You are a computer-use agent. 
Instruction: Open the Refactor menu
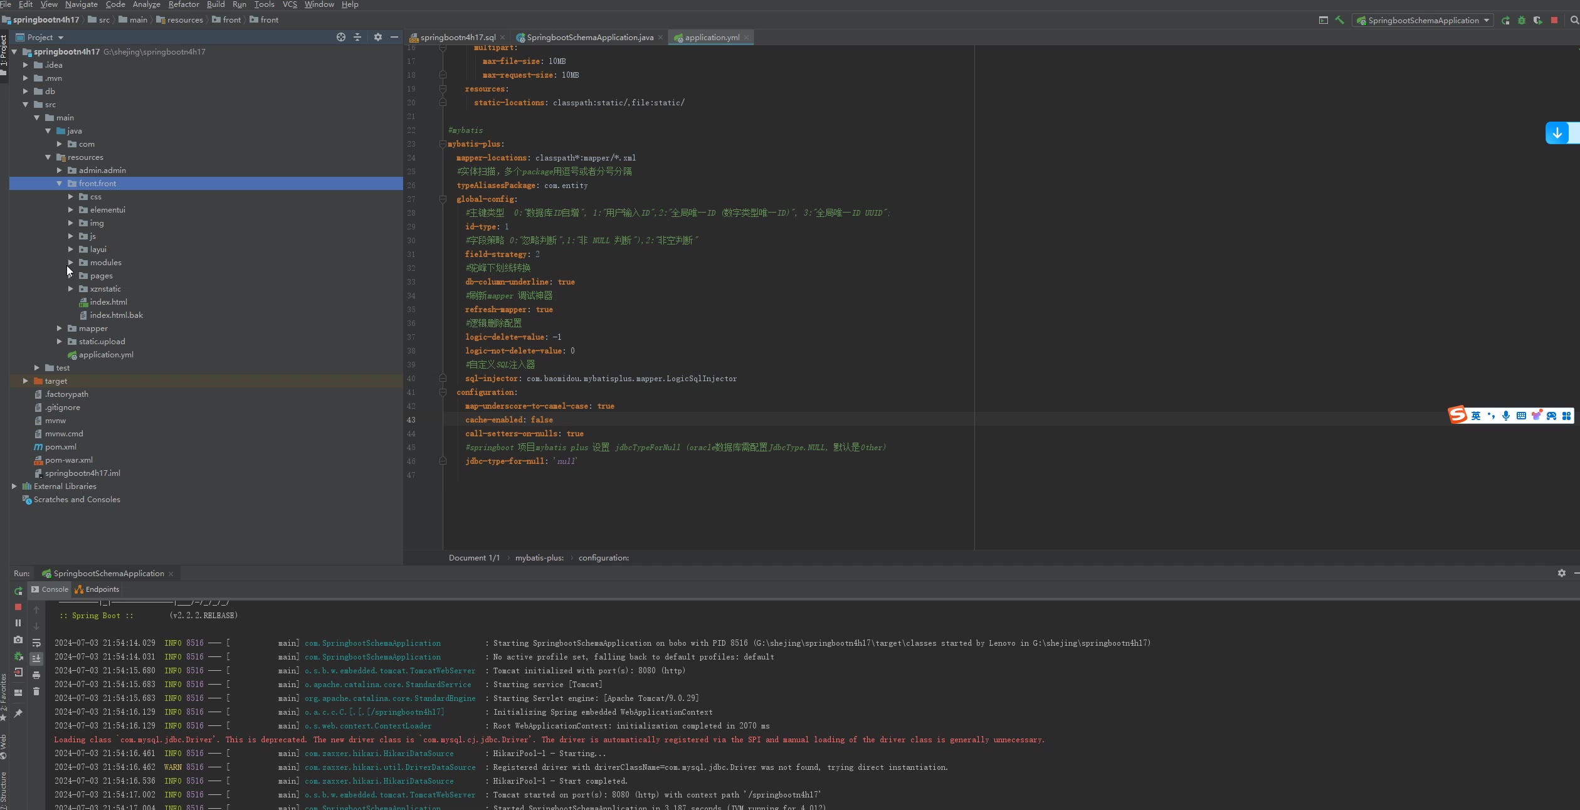[x=183, y=4]
